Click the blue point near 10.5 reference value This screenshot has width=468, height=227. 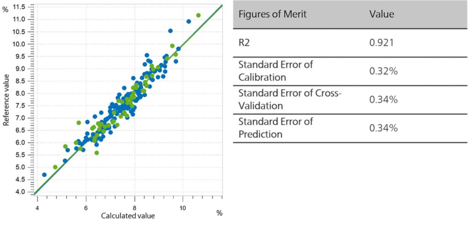[x=170, y=31]
